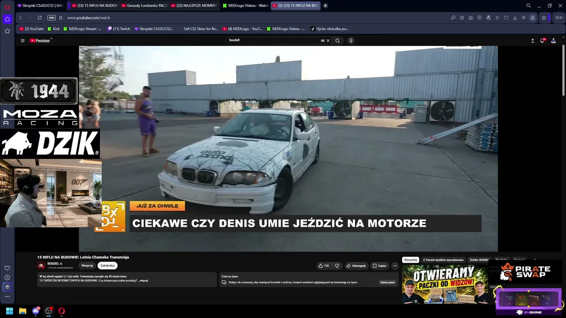Open Discord from the taskbar
The width and height of the screenshot is (566, 318).
[36, 311]
